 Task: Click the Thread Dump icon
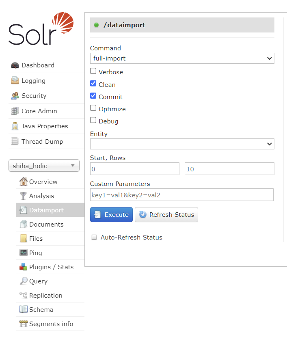click(15, 141)
